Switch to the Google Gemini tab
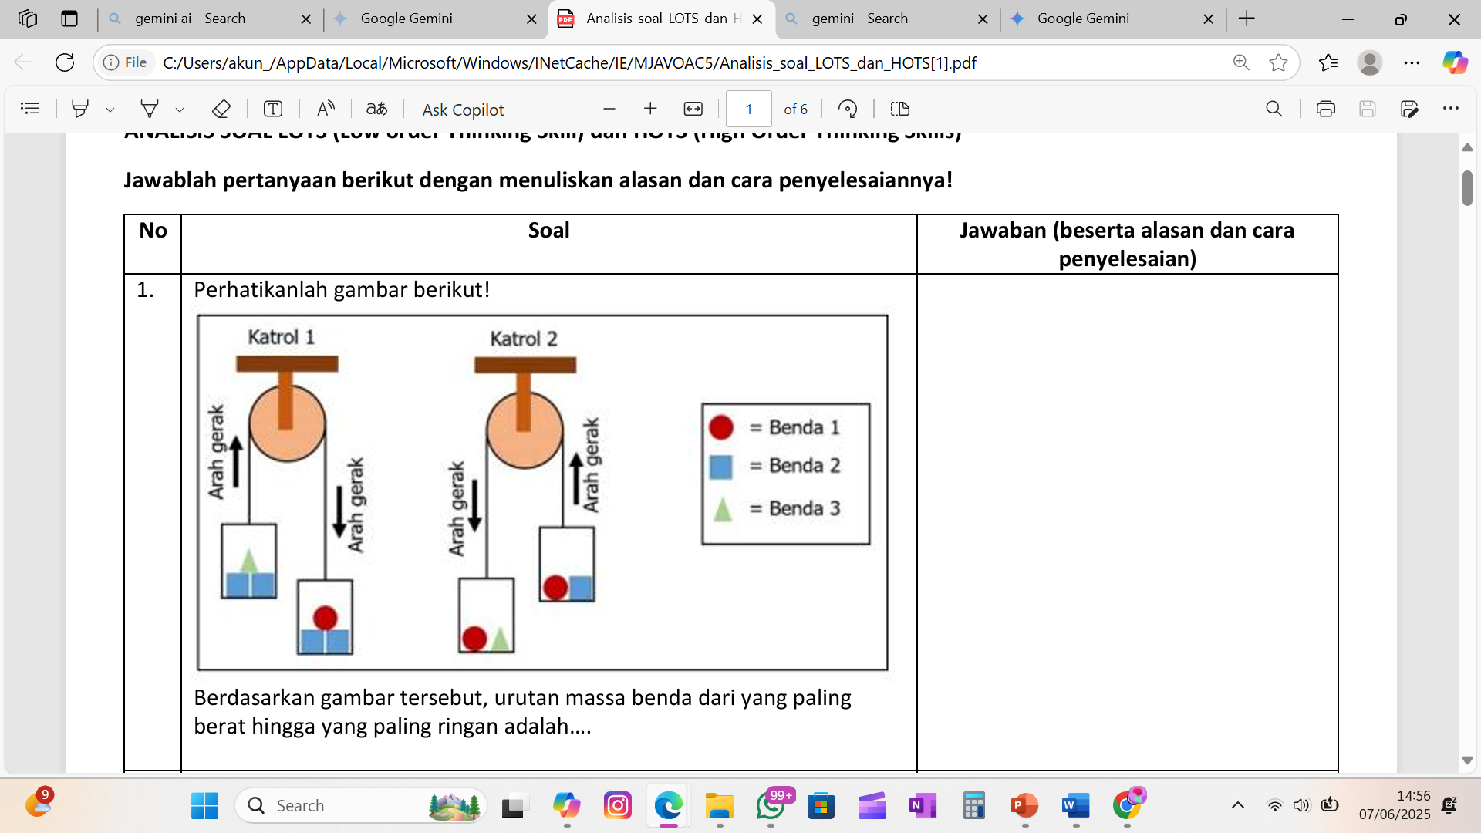The height and width of the screenshot is (833, 1481). click(409, 19)
